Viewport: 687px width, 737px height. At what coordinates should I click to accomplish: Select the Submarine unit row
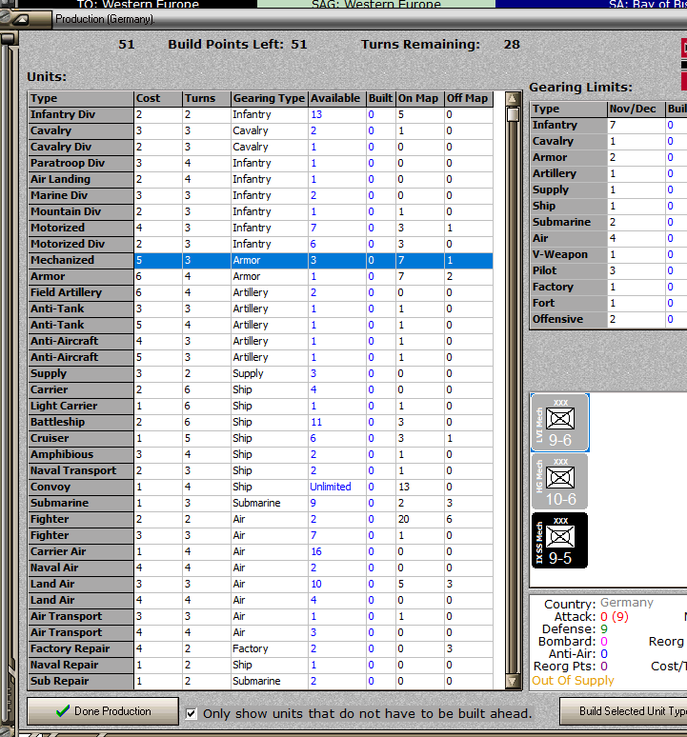click(x=260, y=504)
